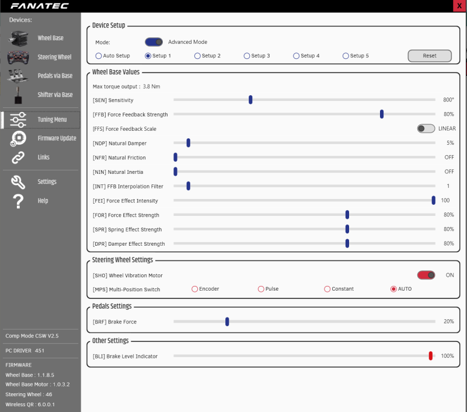467x412 pixels.
Task: Open the Firmware Update menu label
Action: 57,138
